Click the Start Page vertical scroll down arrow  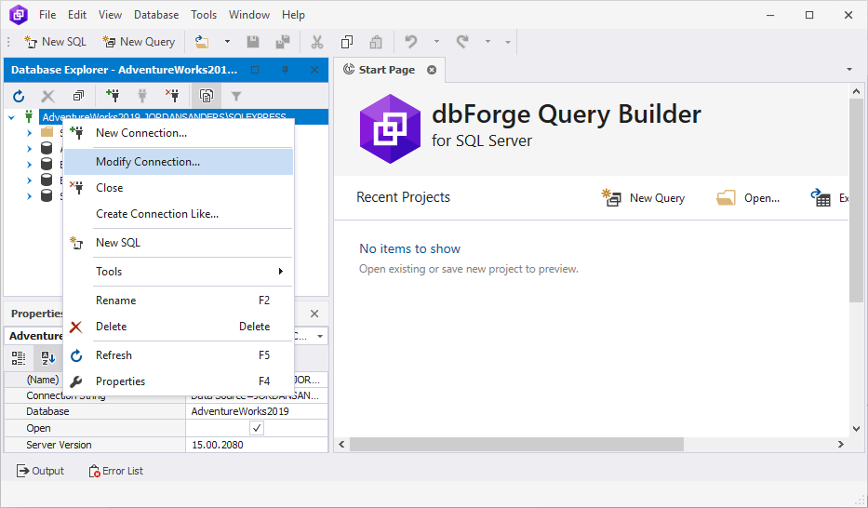[857, 428]
